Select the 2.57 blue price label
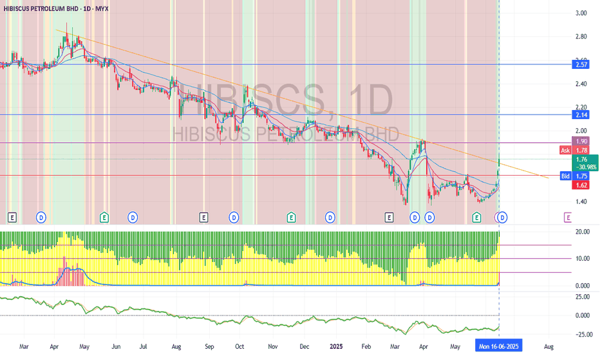Screen dimensions: 600x354 click(581, 64)
